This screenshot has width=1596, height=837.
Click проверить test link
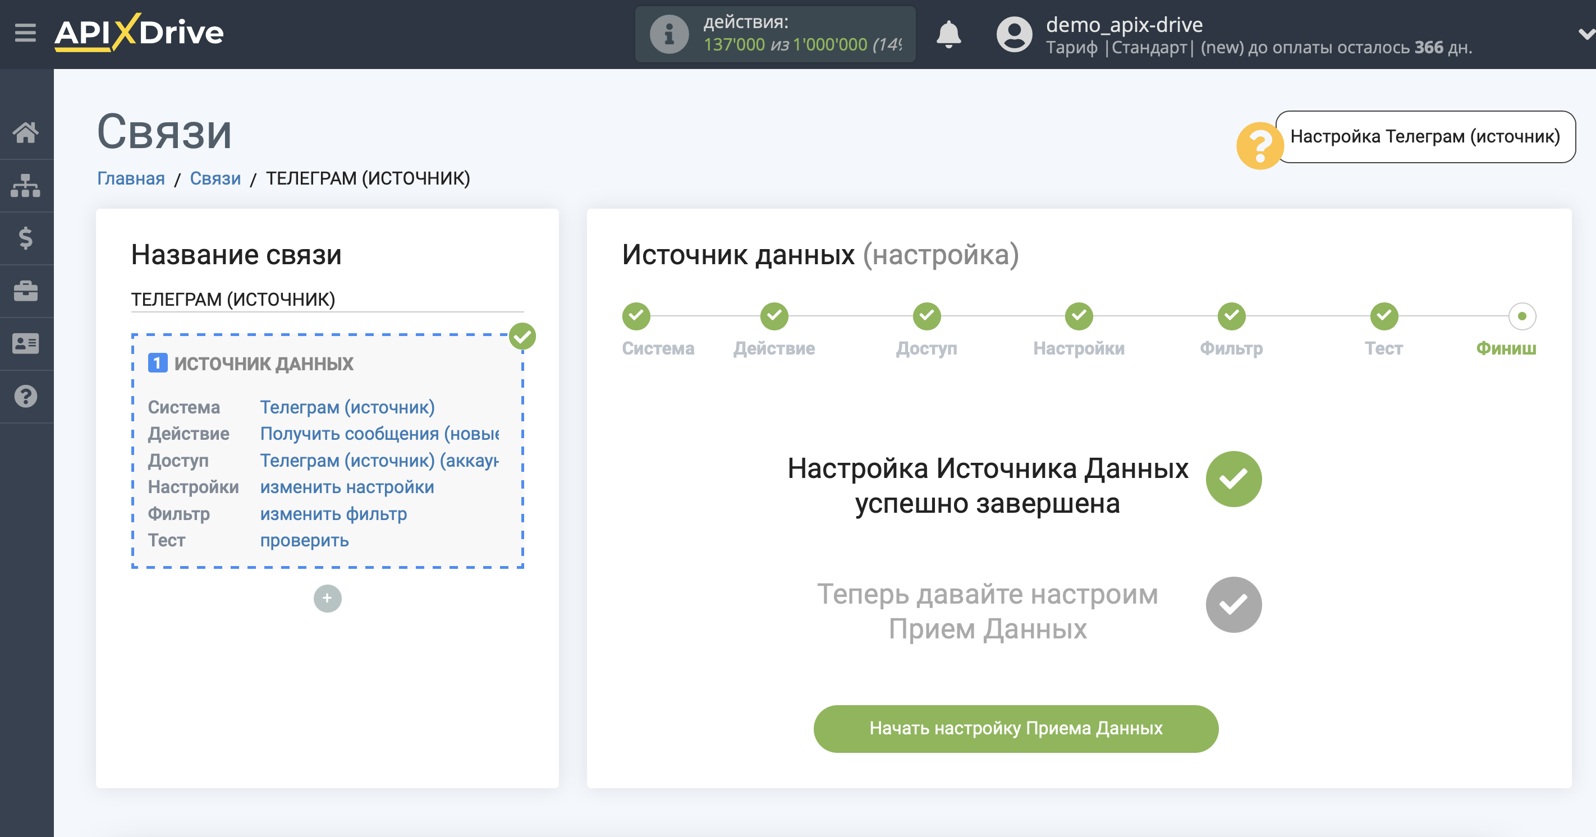[x=304, y=541]
